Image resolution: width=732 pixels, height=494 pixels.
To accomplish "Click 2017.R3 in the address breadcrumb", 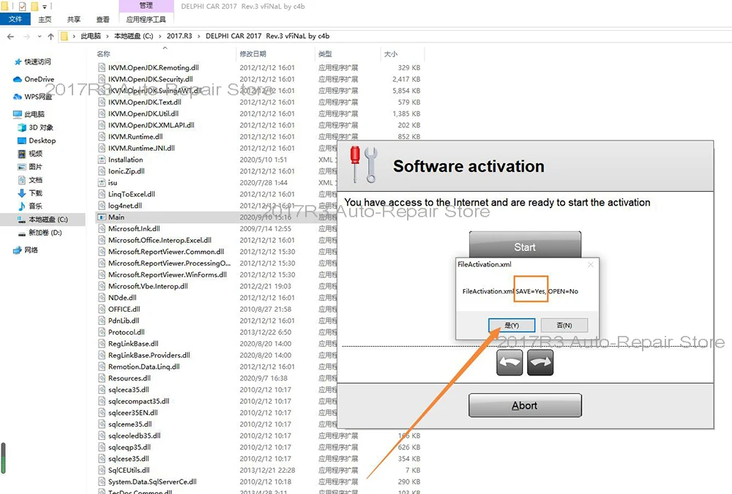I will 179,36.
